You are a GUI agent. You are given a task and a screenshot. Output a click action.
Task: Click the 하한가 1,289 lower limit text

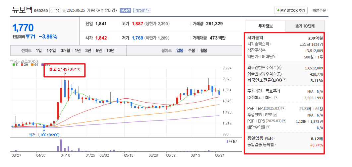pos(157,38)
